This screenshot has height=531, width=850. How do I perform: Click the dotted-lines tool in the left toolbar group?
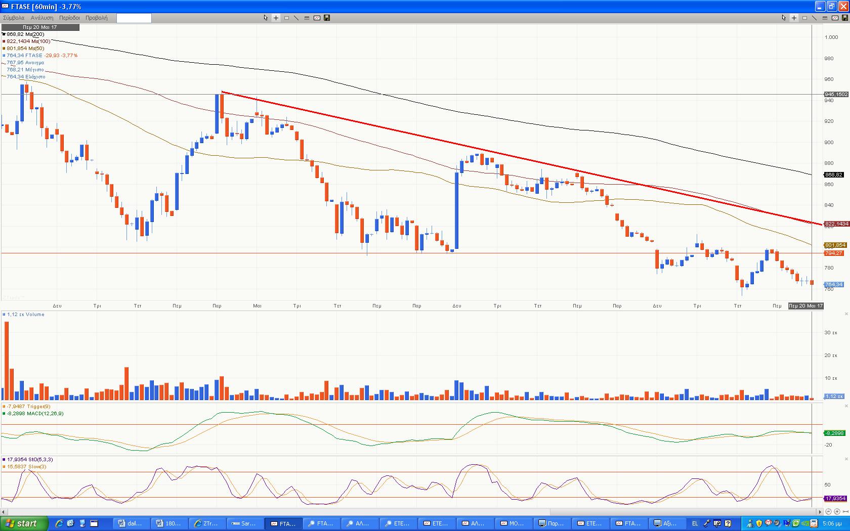(307, 18)
